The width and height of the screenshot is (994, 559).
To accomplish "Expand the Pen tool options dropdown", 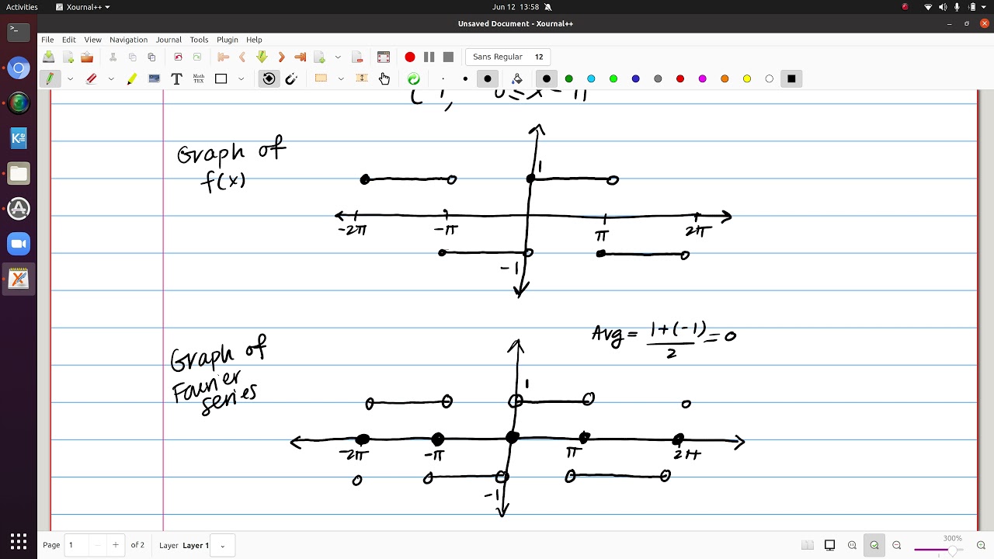I will click(70, 78).
